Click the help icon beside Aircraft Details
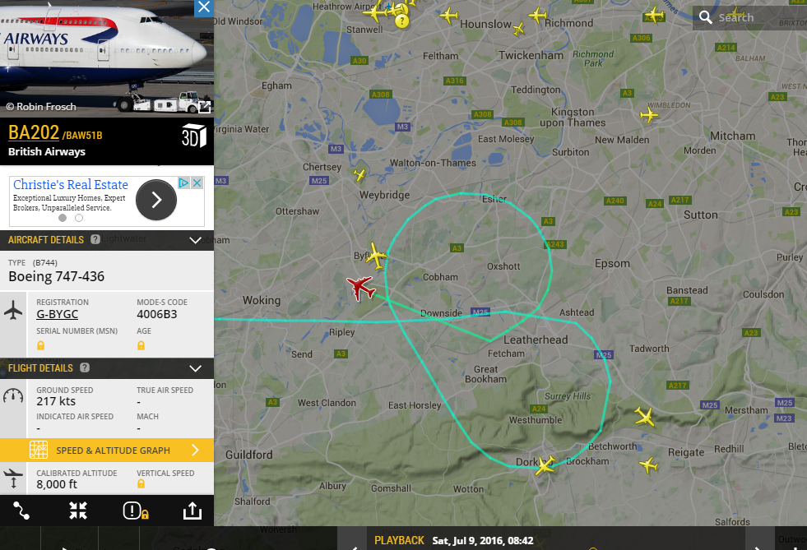 (95, 239)
